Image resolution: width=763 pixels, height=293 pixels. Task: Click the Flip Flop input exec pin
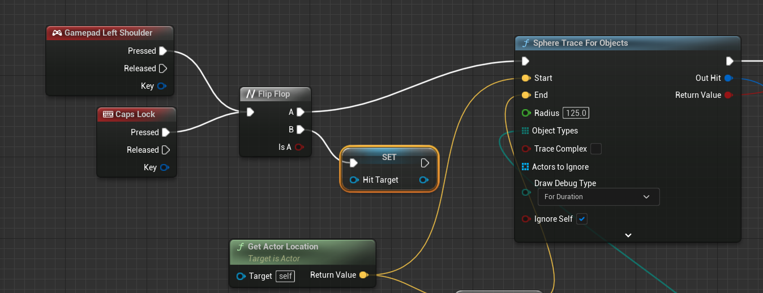(250, 112)
